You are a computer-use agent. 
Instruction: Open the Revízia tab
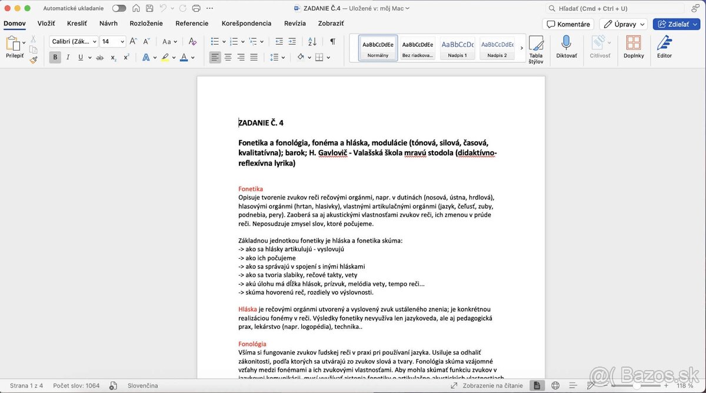pos(295,23)
